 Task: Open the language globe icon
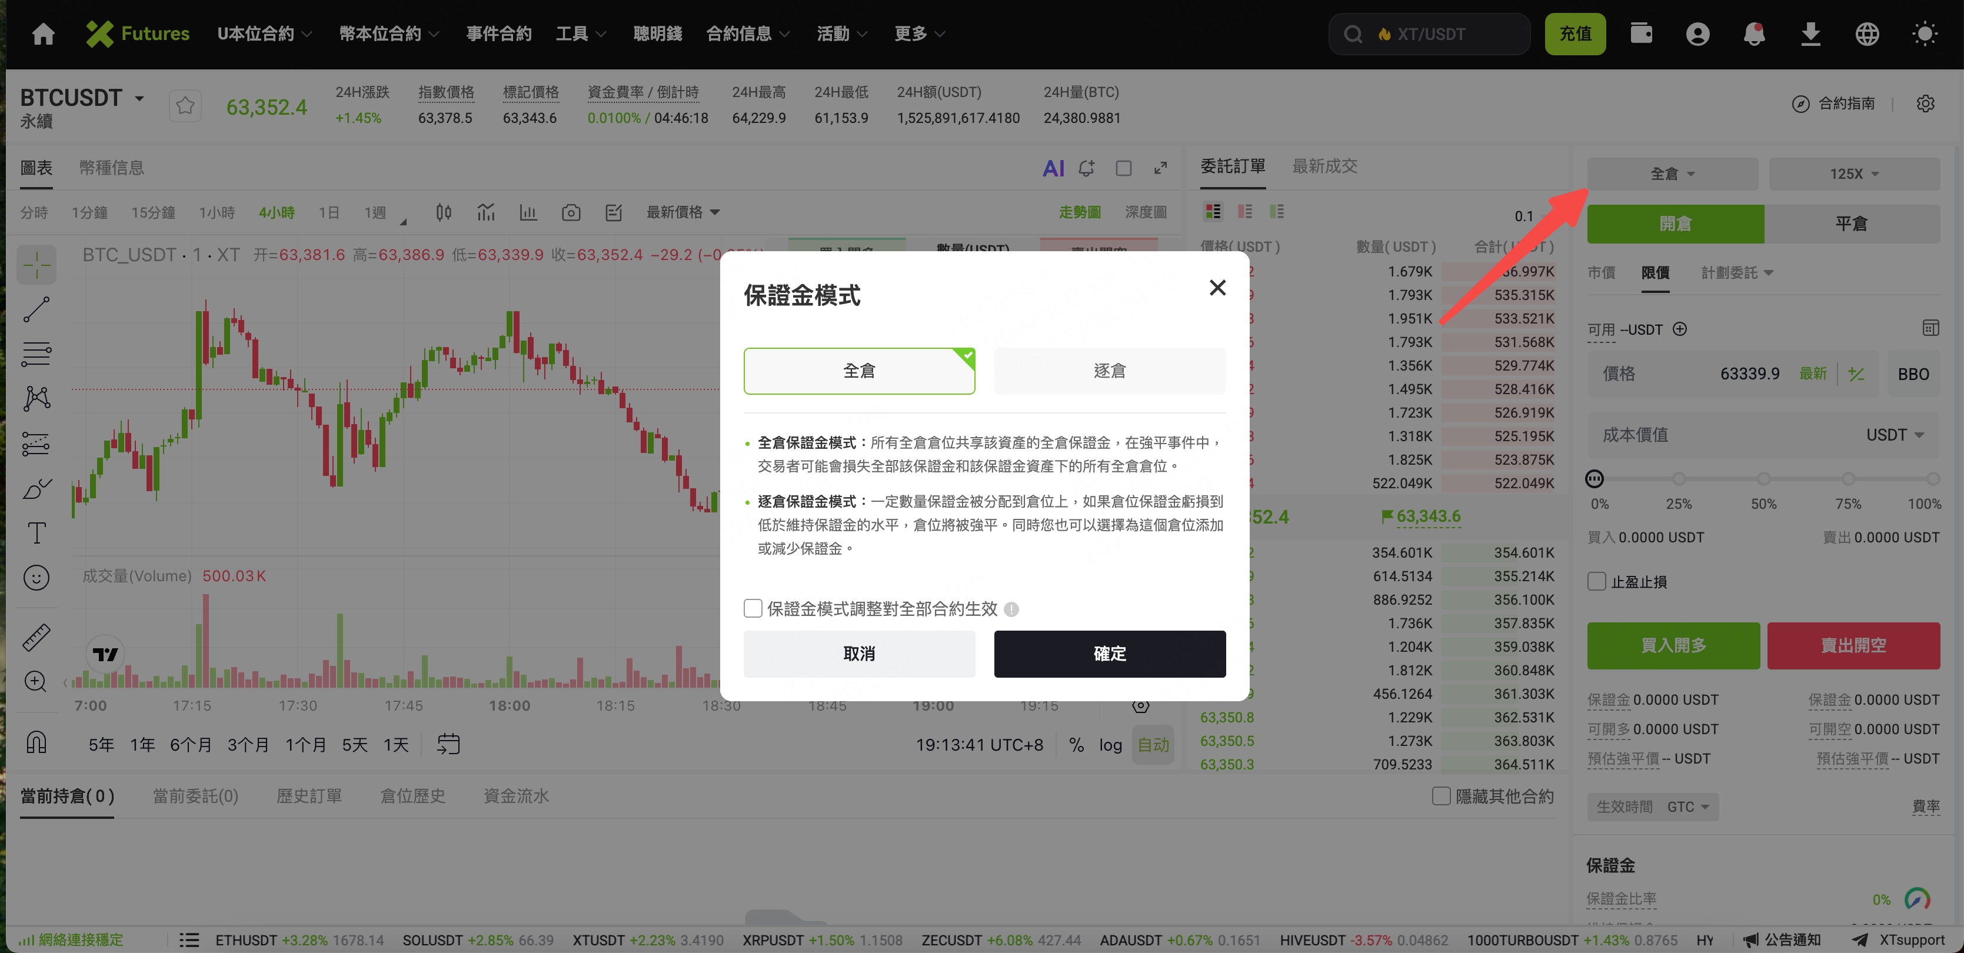(x=1866, y=34)
